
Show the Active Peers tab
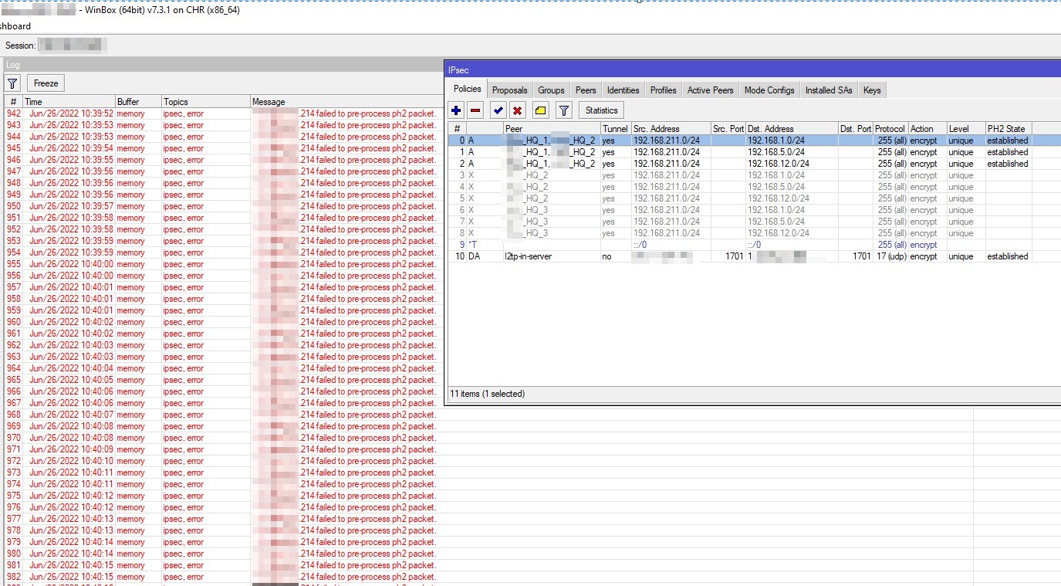pyautogui.click(x=711, y=90)
